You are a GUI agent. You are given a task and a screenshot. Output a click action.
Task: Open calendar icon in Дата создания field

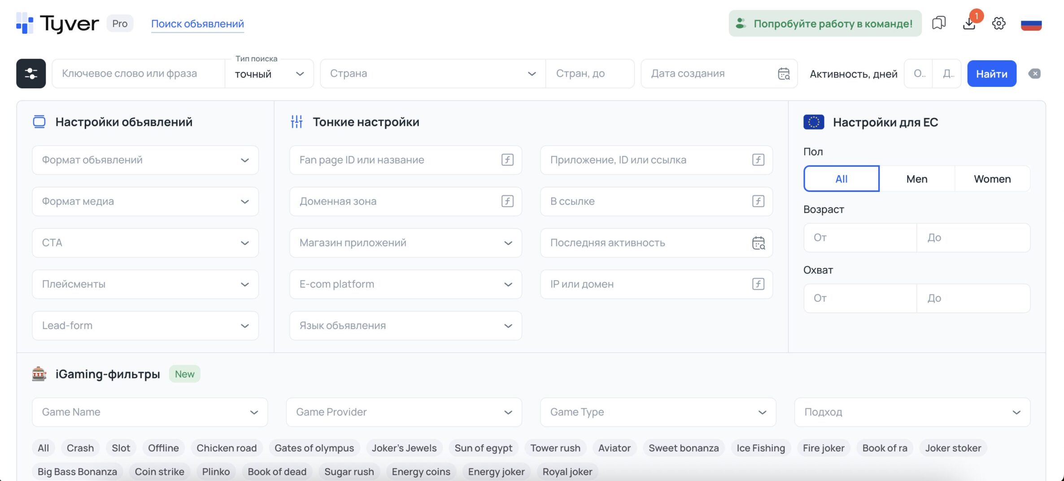784,74
